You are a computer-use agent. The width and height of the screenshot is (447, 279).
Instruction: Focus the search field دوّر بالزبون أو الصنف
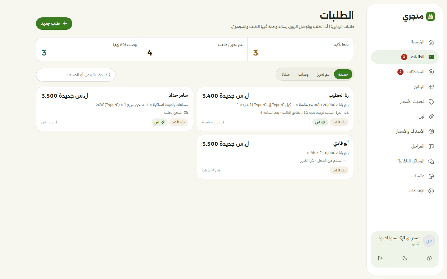point(76,75)
